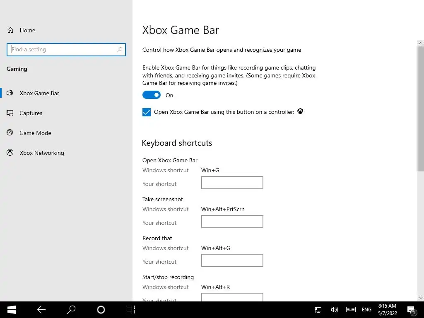Open taskbar Search
The image size is (424, 318).
tap(71, 310)
